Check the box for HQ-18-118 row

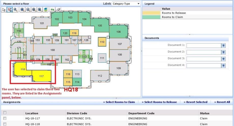pyautogui.click(x=5, y=124)
